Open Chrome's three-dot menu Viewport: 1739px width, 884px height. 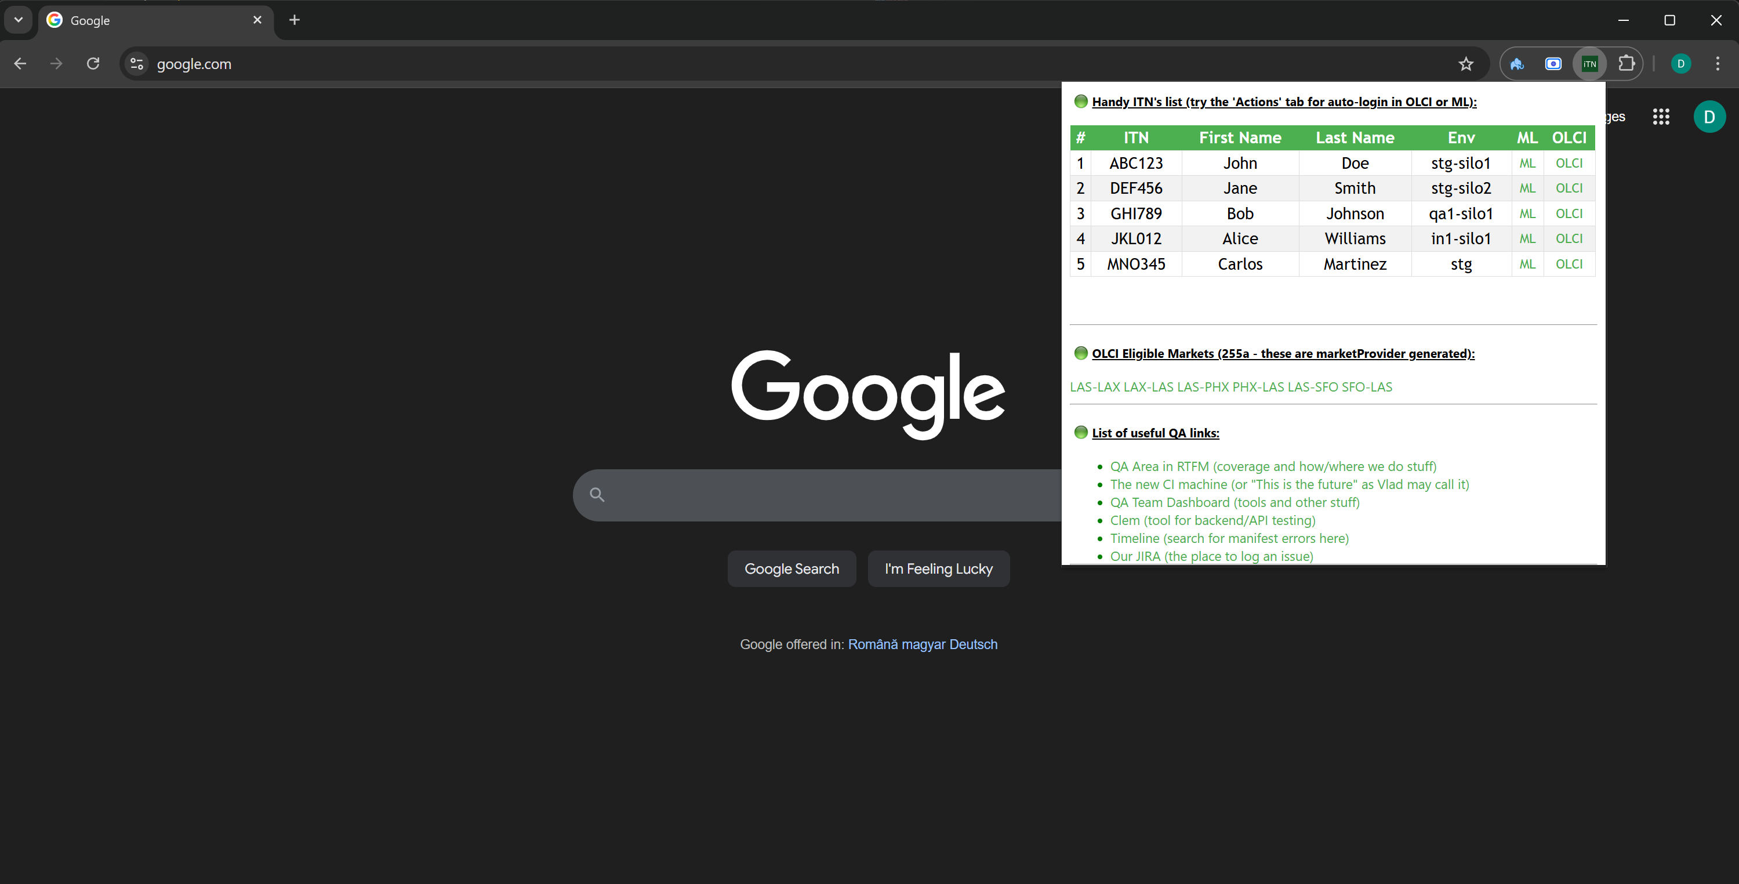(1718, 64)
